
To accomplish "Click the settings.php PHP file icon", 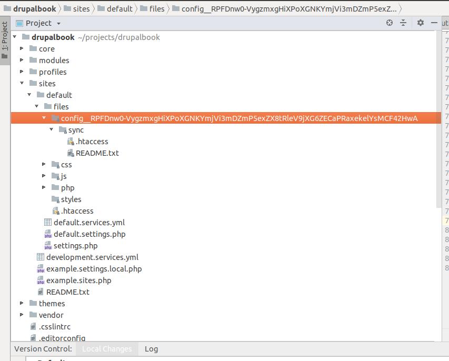I will coord(48,245).
